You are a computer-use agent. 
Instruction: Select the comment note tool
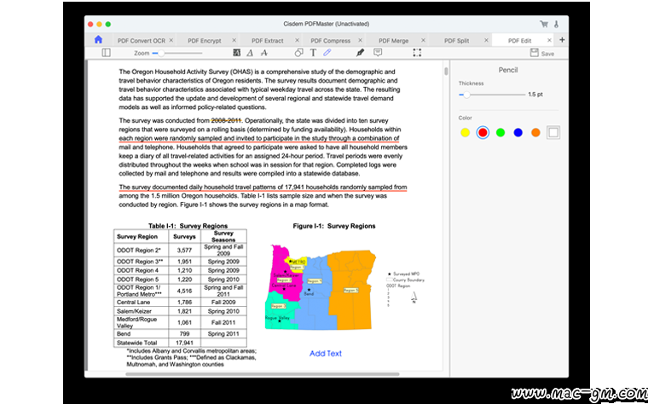pyautogui.click(x=378, y=53)
